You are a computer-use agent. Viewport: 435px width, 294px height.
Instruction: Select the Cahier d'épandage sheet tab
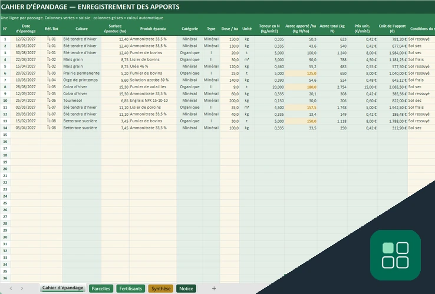pos(62,288)
